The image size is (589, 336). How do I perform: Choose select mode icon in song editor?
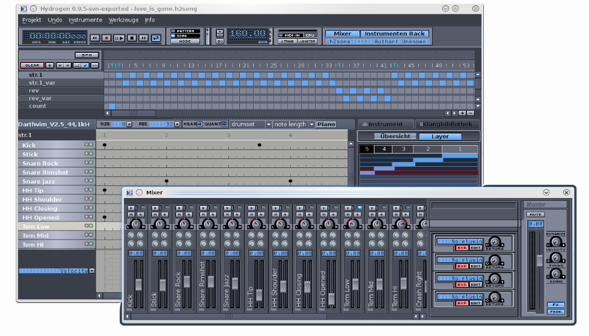click(77, 65)
